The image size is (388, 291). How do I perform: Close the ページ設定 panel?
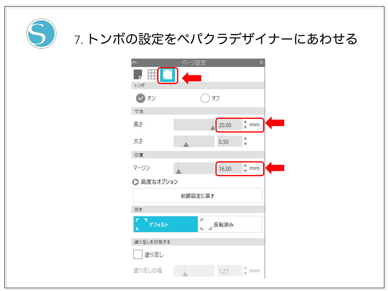[x=261, y=62]
